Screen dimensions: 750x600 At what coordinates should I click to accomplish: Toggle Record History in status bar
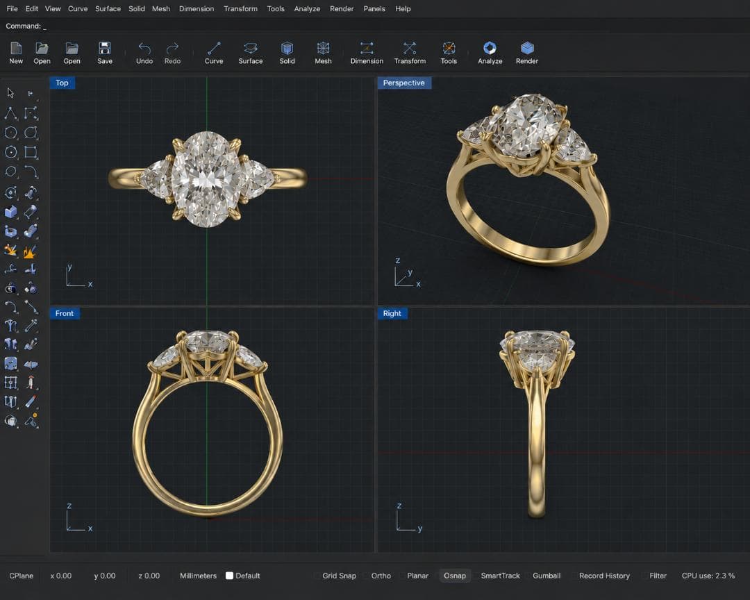(x=604, y=576)
